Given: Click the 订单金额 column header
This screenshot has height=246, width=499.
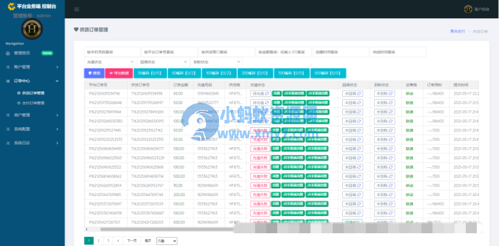Looking at the screenshot, I should [180, 85].
